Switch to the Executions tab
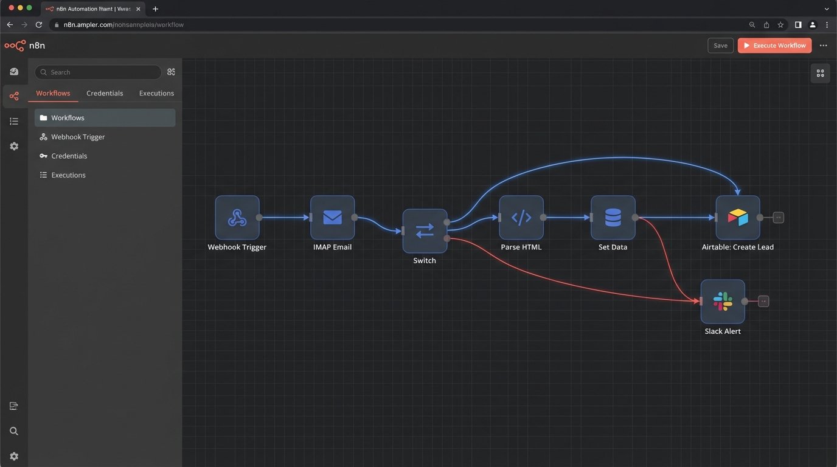 [156, 93]
